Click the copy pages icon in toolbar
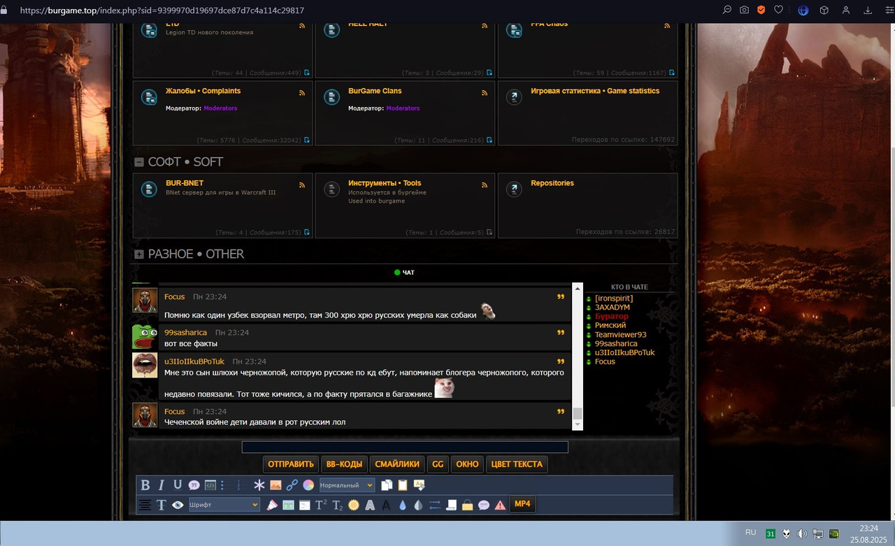Viewport: 895px width, 546px height. [x=387, y=485]
